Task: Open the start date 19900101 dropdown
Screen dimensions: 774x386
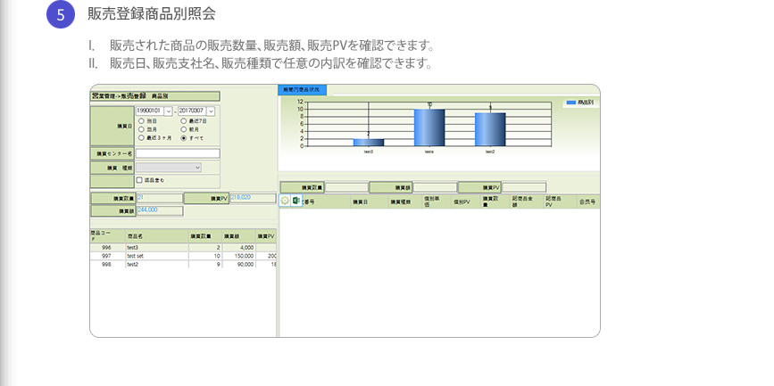Action: (x=168, y=111)
